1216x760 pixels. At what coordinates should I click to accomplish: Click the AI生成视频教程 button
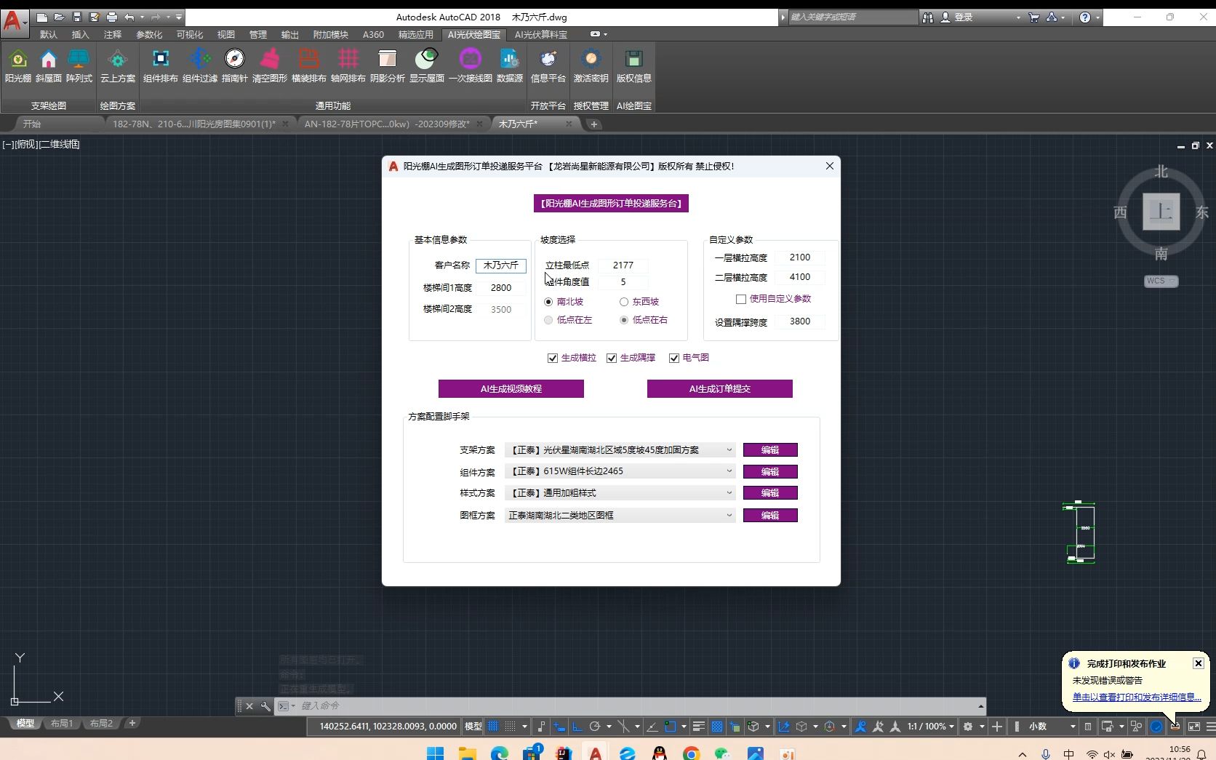(511, 389)
